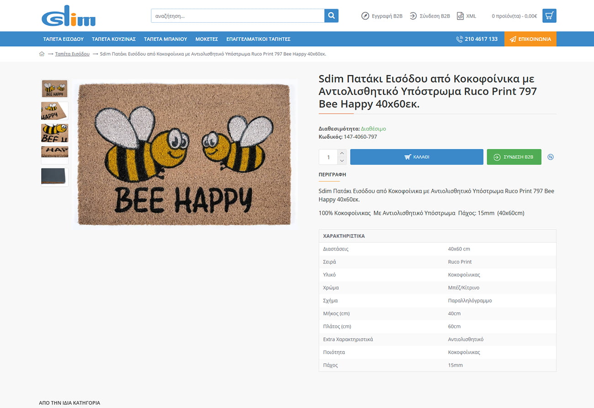Decrease quantity with the down arrow
This screenshot has width=594, height=408.
342,161
